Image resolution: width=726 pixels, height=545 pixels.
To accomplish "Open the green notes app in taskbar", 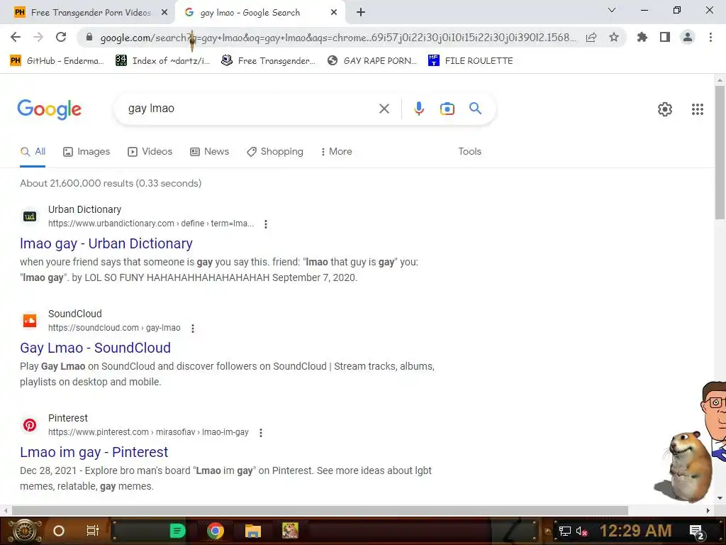I will click(178, 531).
